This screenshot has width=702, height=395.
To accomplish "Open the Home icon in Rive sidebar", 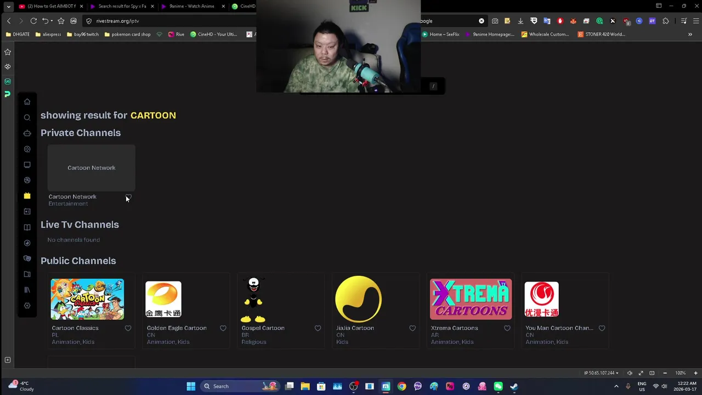I will pyautogui.click(x=27, y=101).
